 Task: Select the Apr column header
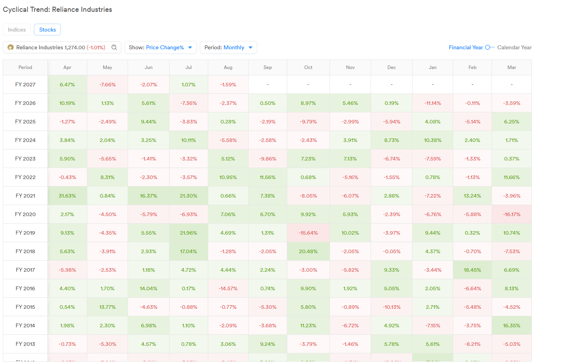click(x=68, y=67)
